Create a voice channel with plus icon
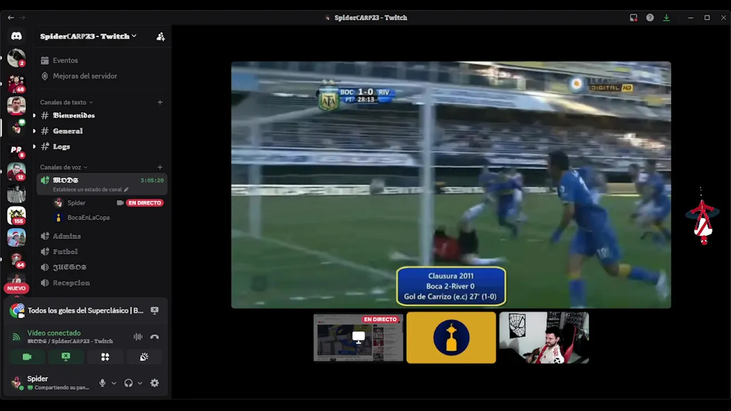 coord(160,167)
